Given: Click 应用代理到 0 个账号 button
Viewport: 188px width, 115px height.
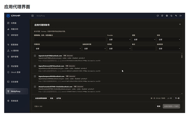Looking at the screenshot, I should click(171, 106).
